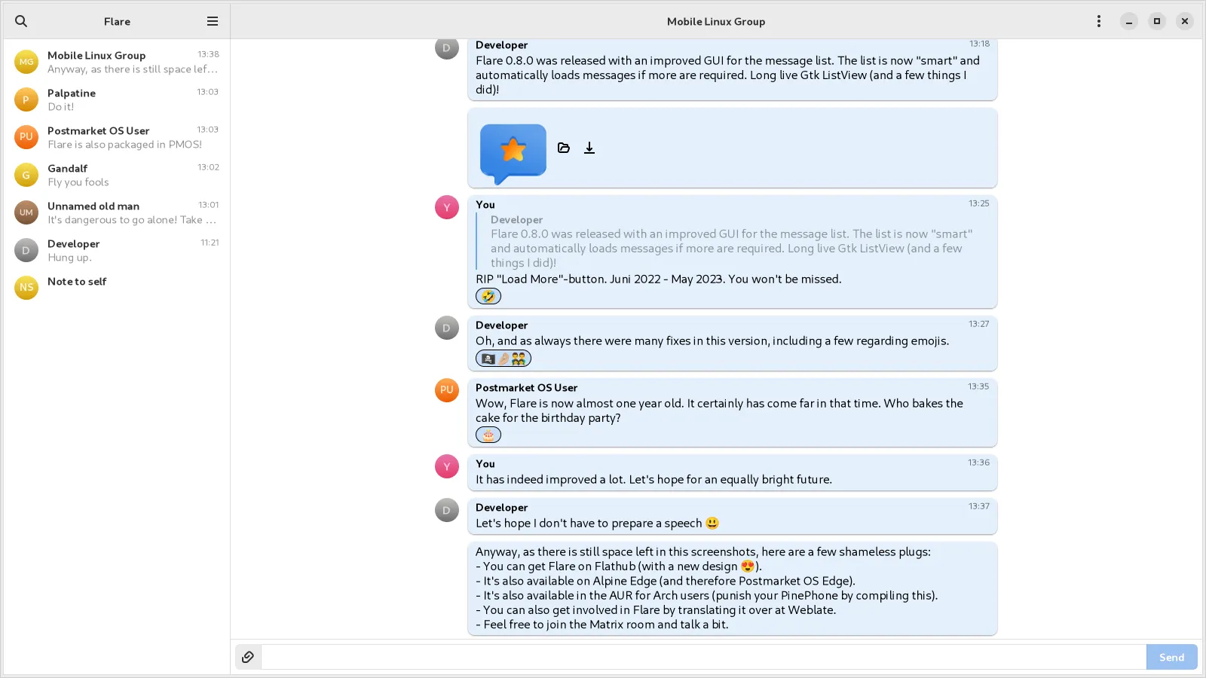1206x678 pixels.
Task: Click the shameless plugs message about Flathub
Action: pos(732,588)
